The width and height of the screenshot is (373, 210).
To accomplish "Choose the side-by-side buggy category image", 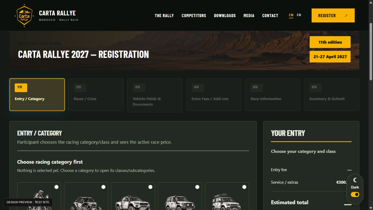I will pyautogui.click(x=86, y=202).
